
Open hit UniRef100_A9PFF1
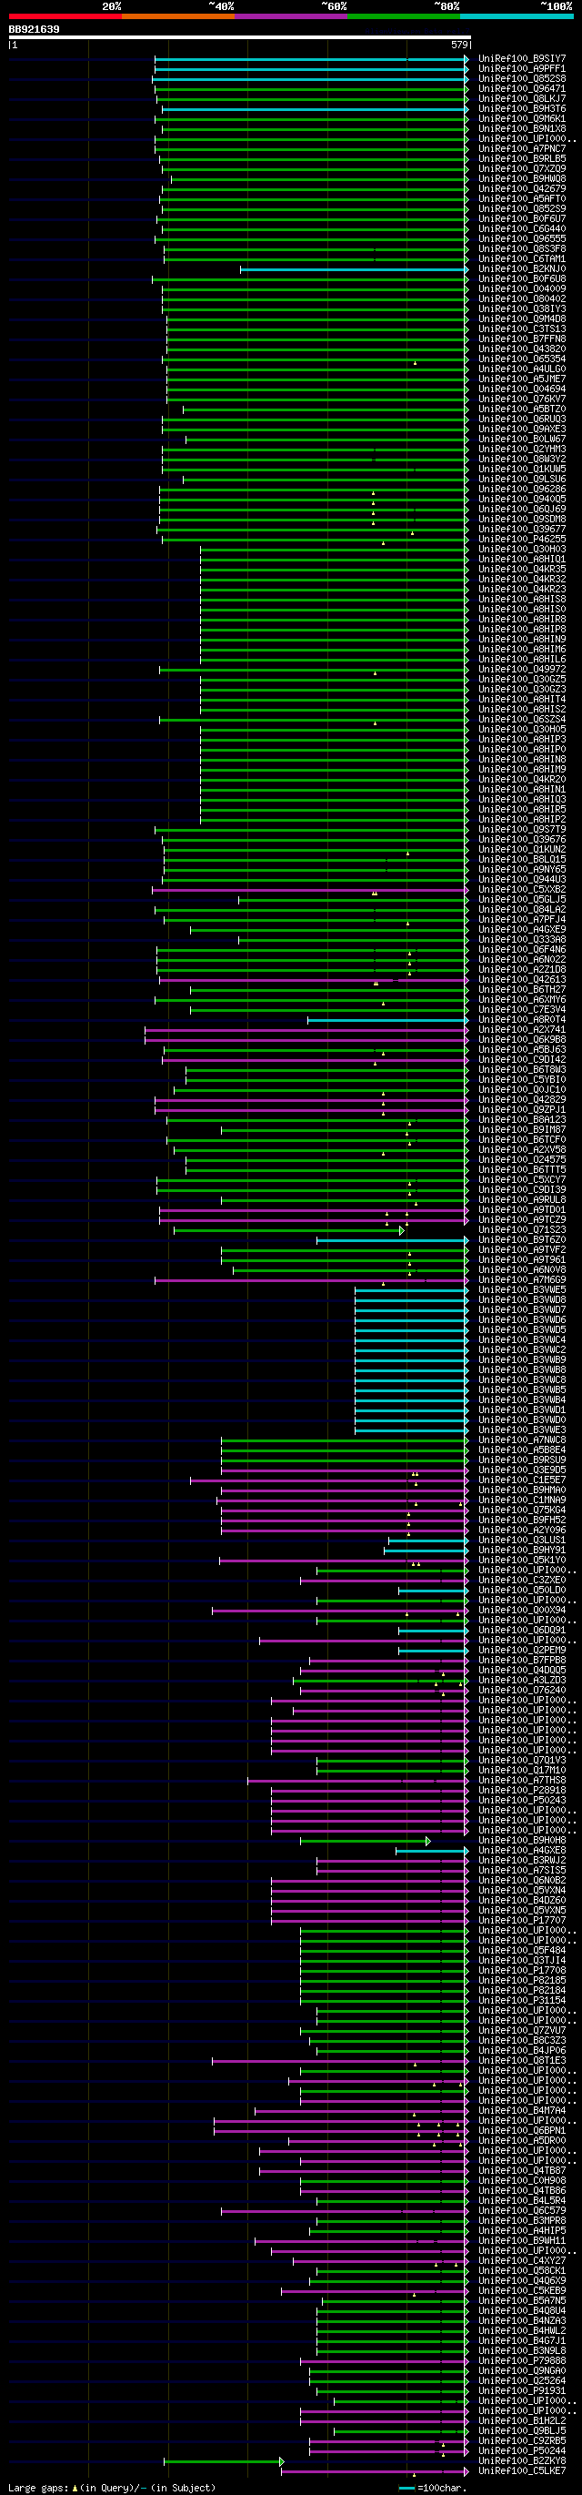coord(522,69)
